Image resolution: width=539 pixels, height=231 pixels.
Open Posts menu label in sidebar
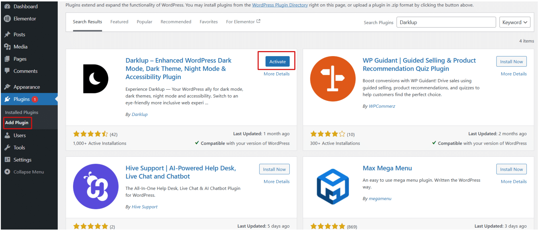[19, 34]
